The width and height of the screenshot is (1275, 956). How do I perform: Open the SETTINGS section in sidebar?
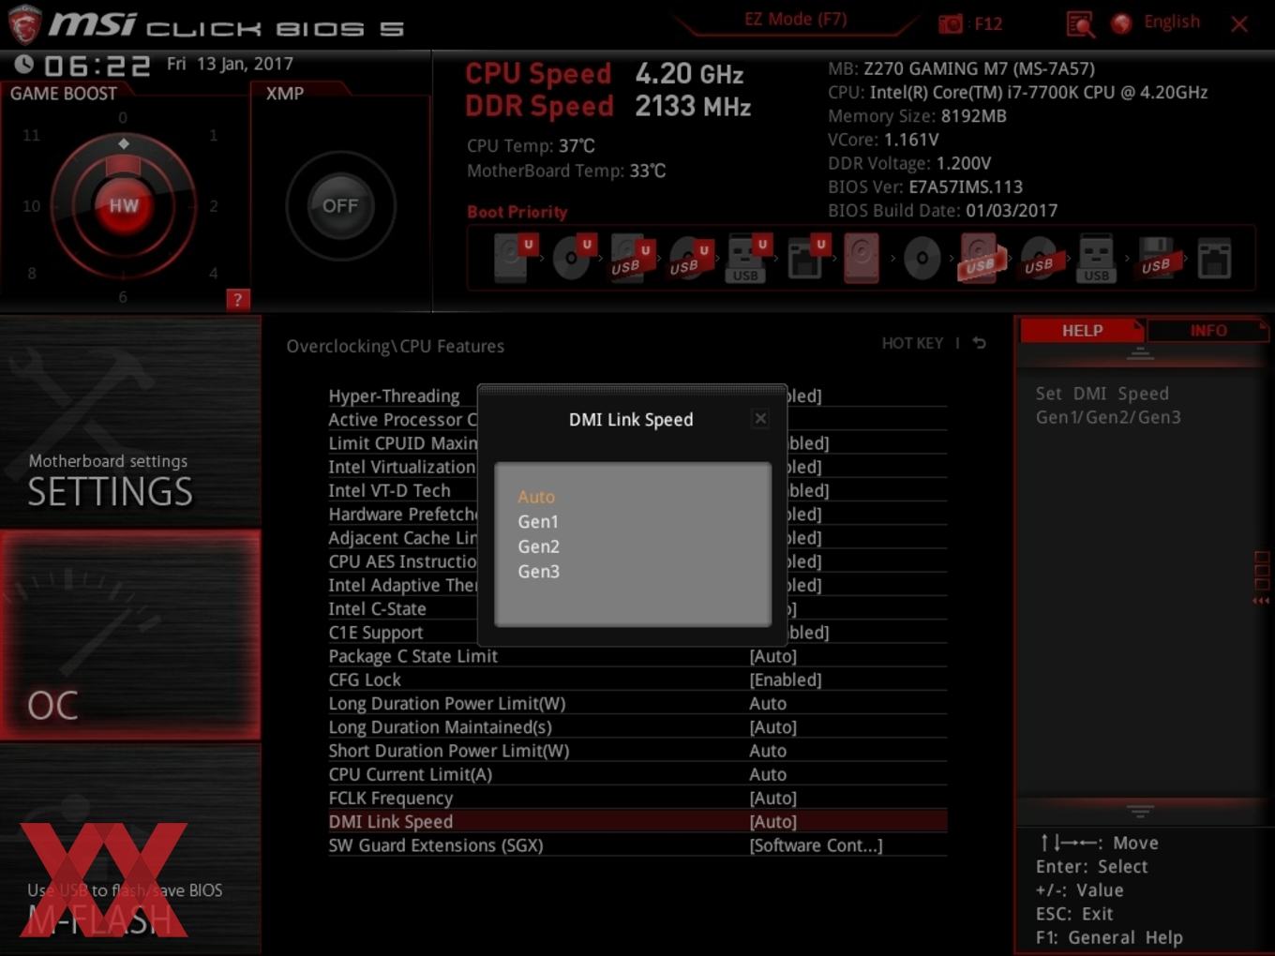tap(130, 422)
